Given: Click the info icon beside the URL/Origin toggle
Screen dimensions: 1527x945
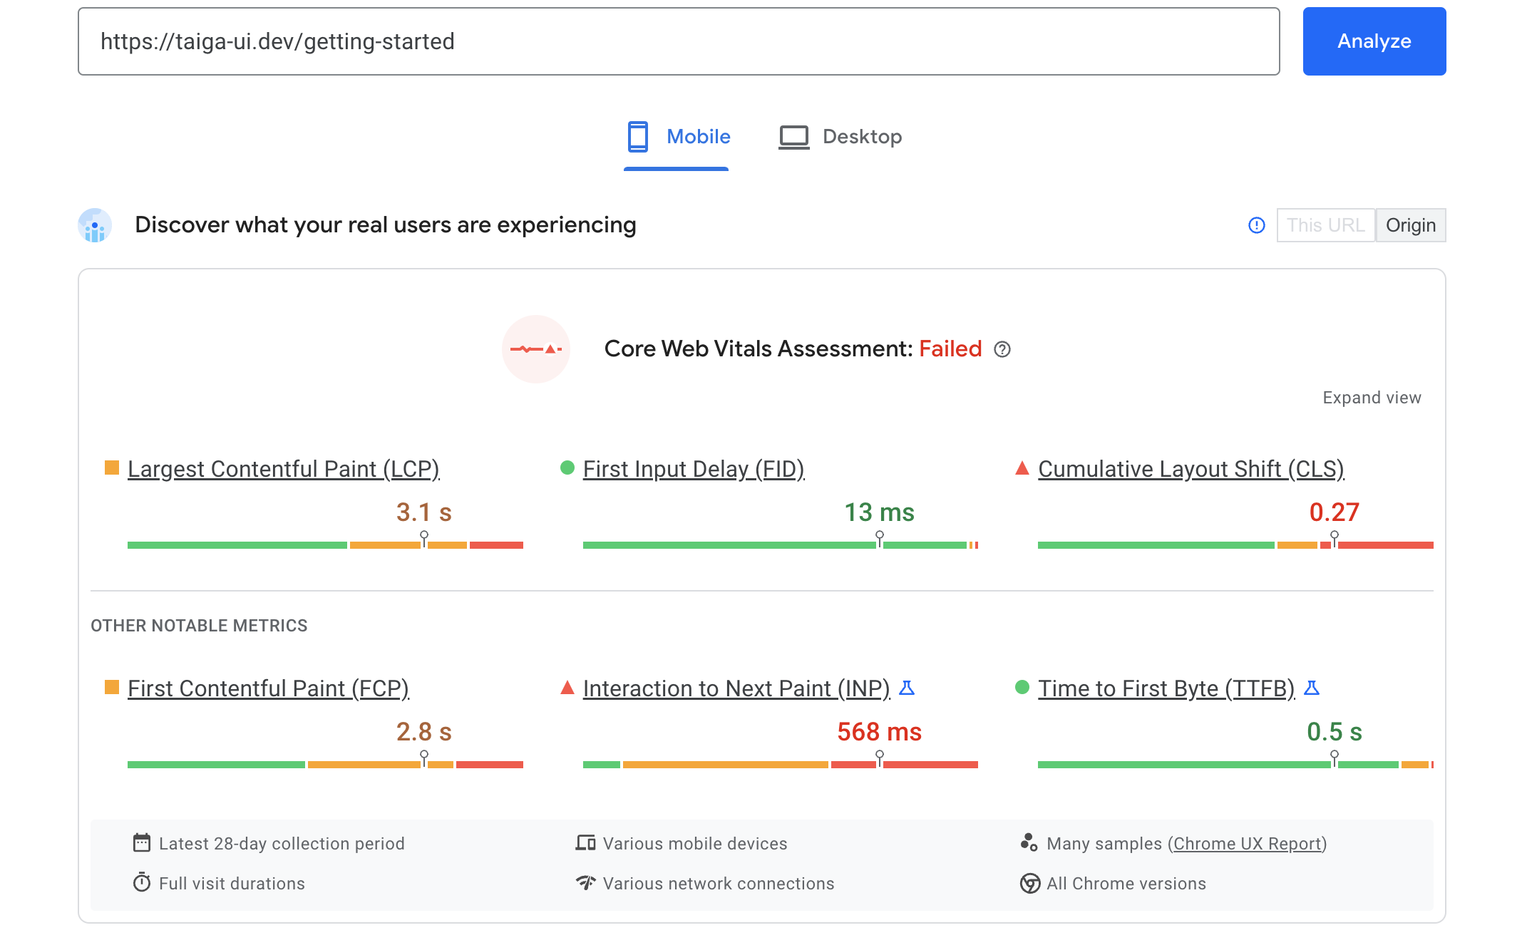Looking at the screenshot, I should [1256, 224].
